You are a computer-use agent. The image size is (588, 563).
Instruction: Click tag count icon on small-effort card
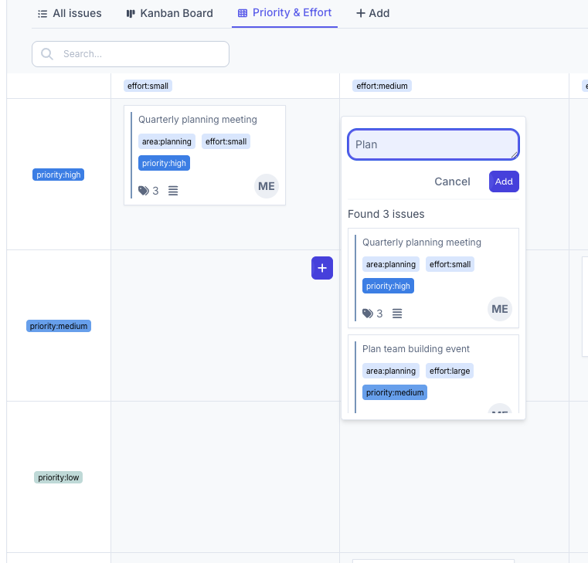coord(144,191)
